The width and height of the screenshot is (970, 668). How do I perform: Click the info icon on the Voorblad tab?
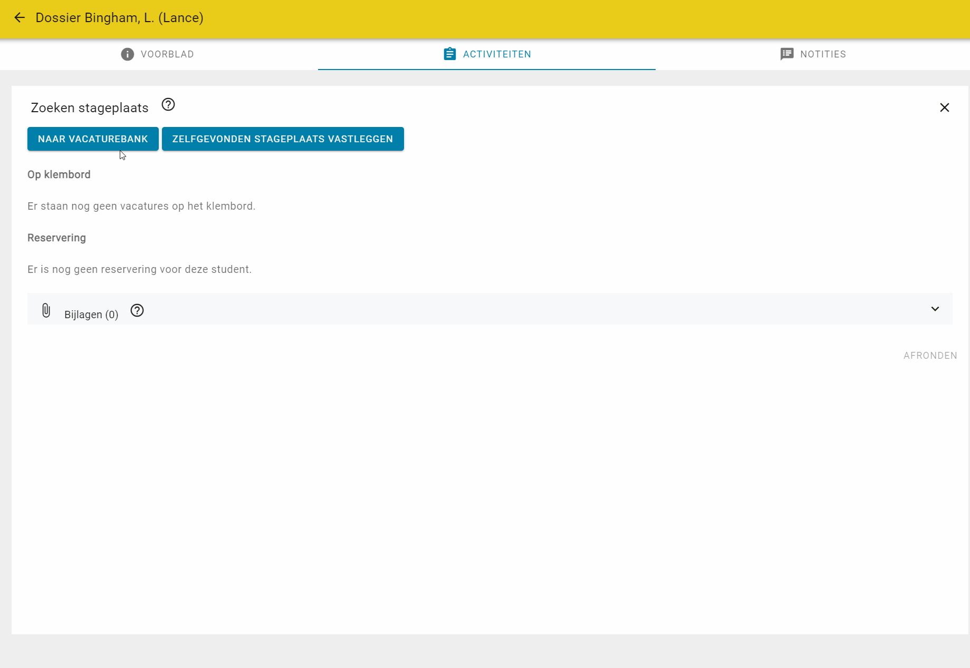click(x=127, y=54)
